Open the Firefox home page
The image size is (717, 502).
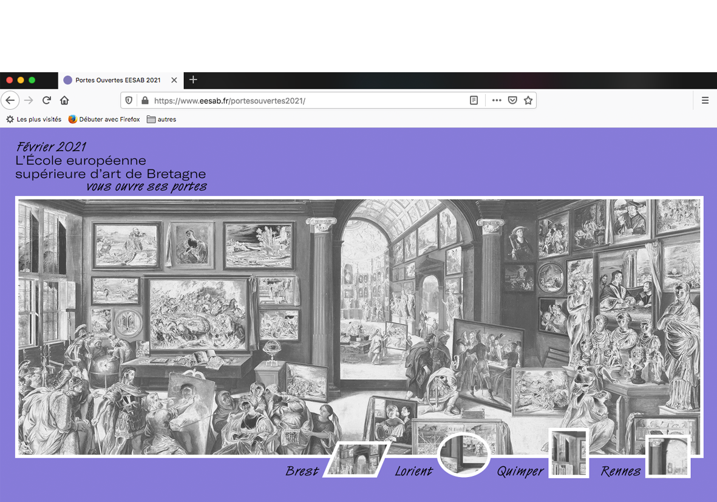pos(64,100)
